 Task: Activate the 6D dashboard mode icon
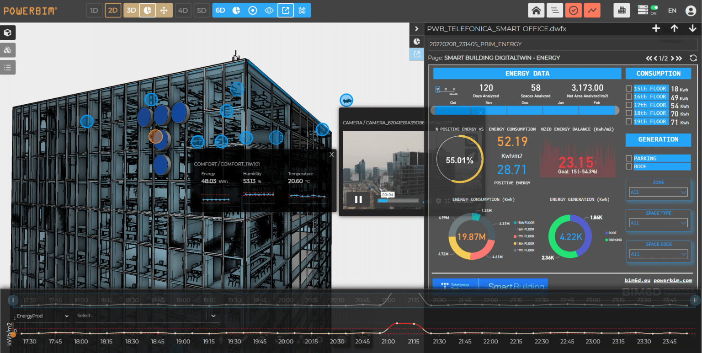(221, 10)
